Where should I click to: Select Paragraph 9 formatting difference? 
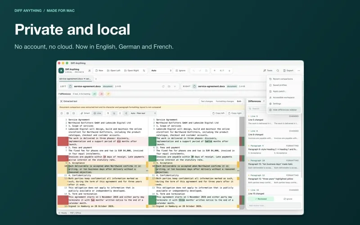coord(273,149)
